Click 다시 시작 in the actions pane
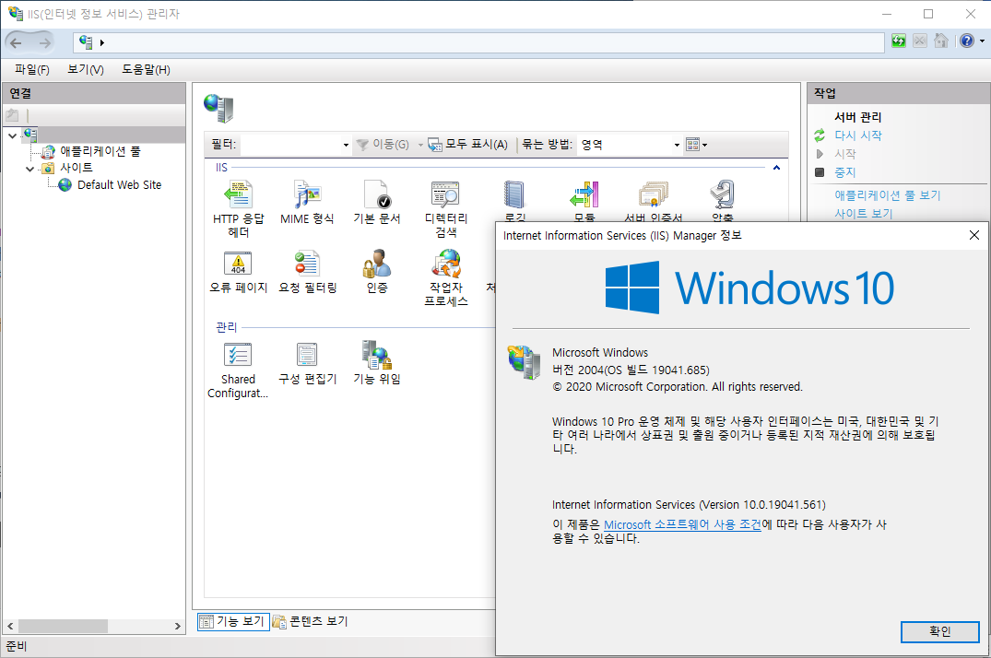 [858, 135]
